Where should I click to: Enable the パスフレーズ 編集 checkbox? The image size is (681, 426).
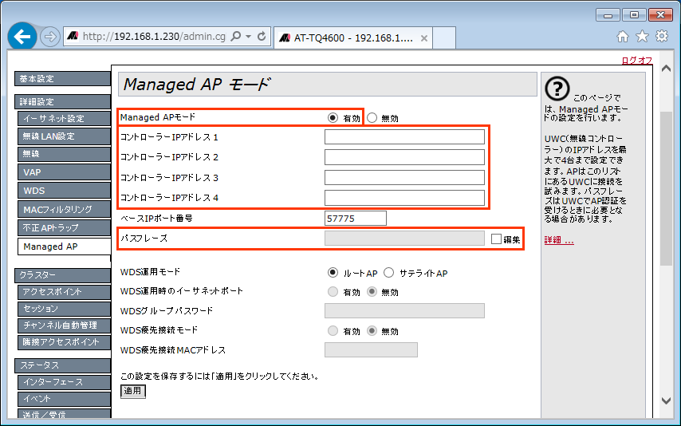pyautogui.click(x=496, y=239)
